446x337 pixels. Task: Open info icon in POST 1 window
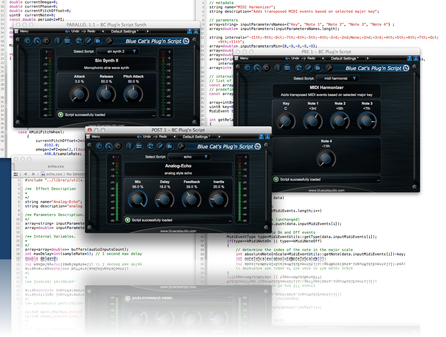point(267,137)
